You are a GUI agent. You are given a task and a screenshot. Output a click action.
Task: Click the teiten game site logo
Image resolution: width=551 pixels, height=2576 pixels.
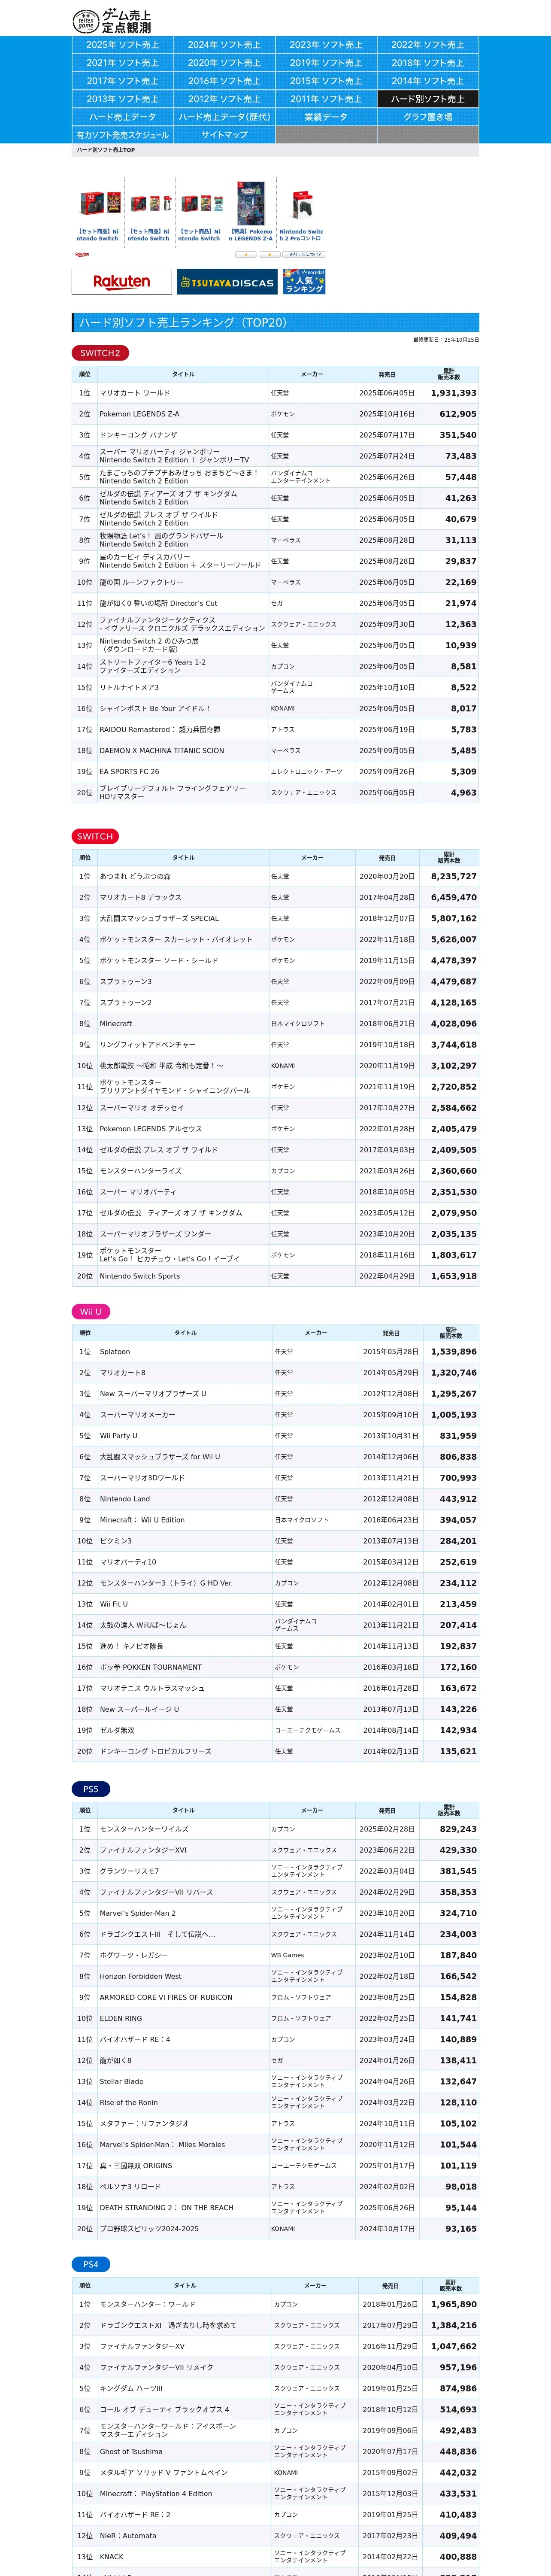111,21
